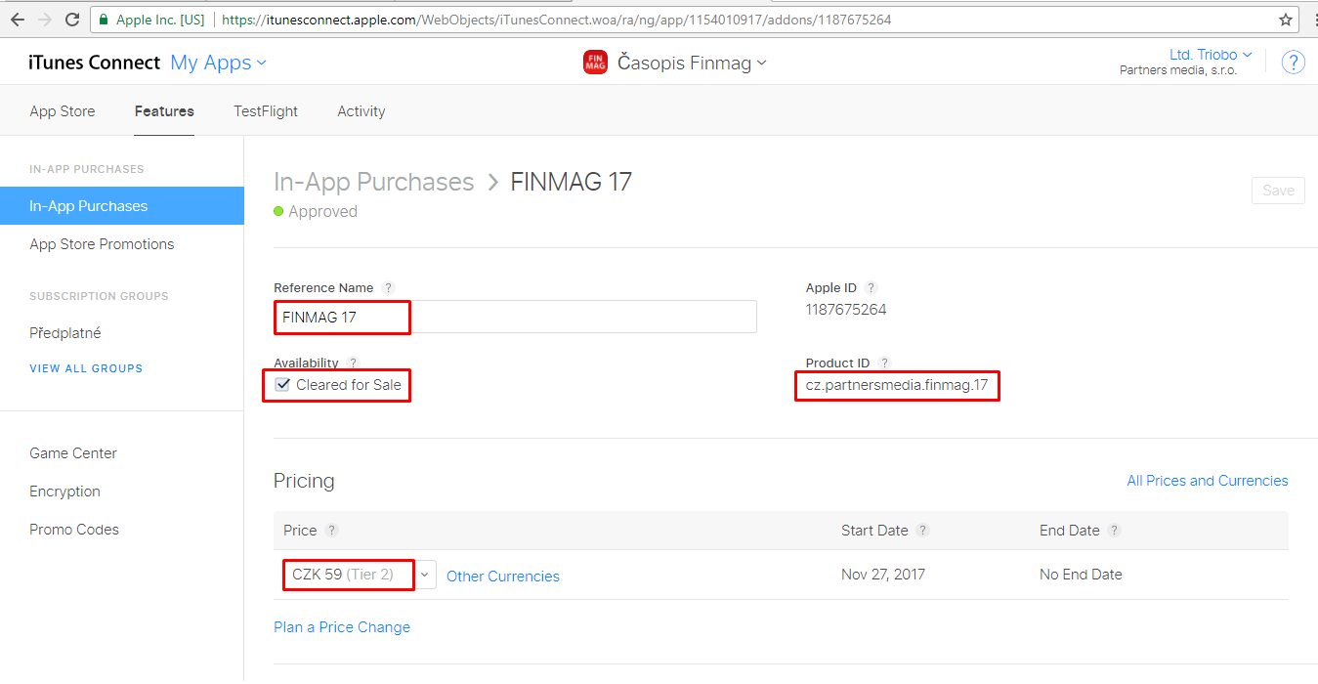
Task: Click the In-App Purchases breadcrumb
Action: (373, 183)
